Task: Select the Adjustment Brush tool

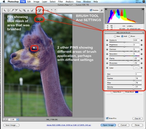Action: (40, 10)
